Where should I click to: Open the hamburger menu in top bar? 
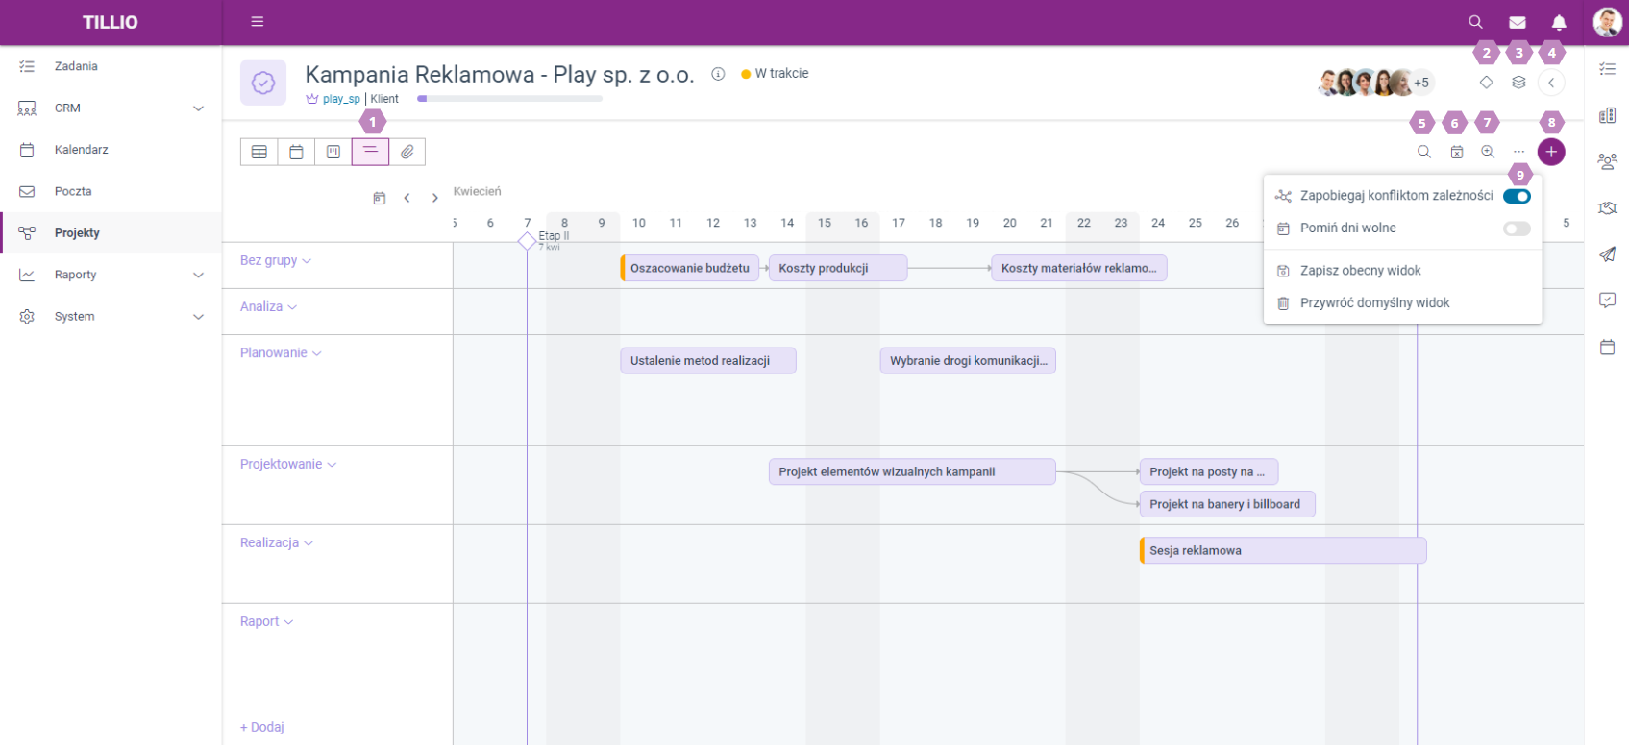(257, 21)
